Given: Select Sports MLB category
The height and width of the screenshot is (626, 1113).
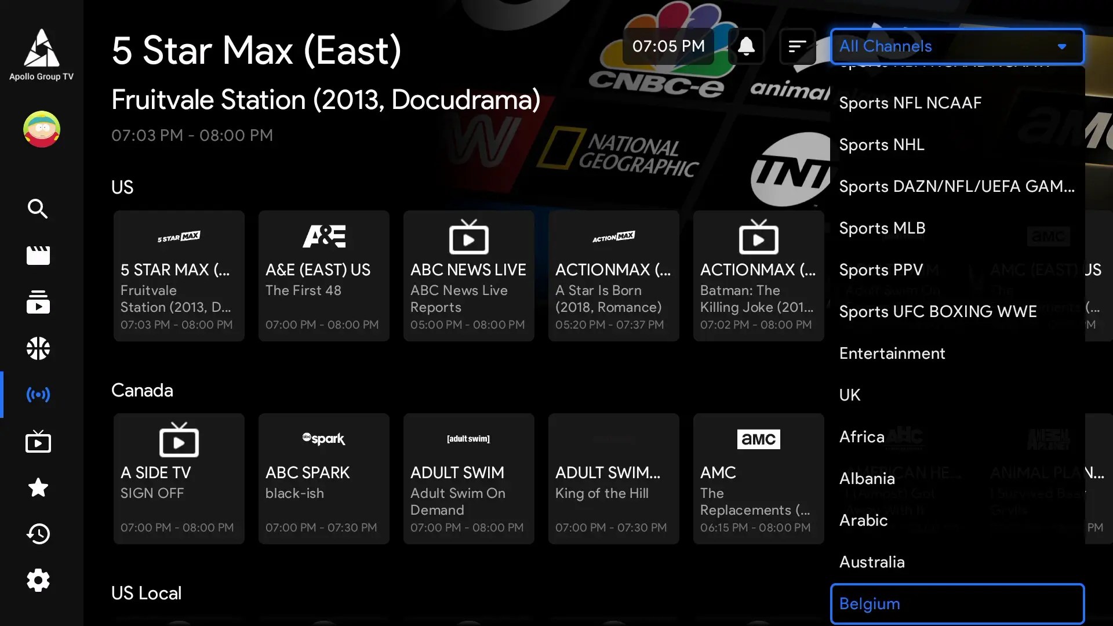Looking at the screenshot, I should pyautogui.click(x=957, y=228).
